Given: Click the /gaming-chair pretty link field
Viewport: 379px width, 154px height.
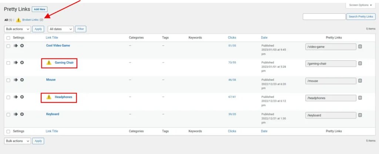Looking at the screenshot, I should coord(331,63).
